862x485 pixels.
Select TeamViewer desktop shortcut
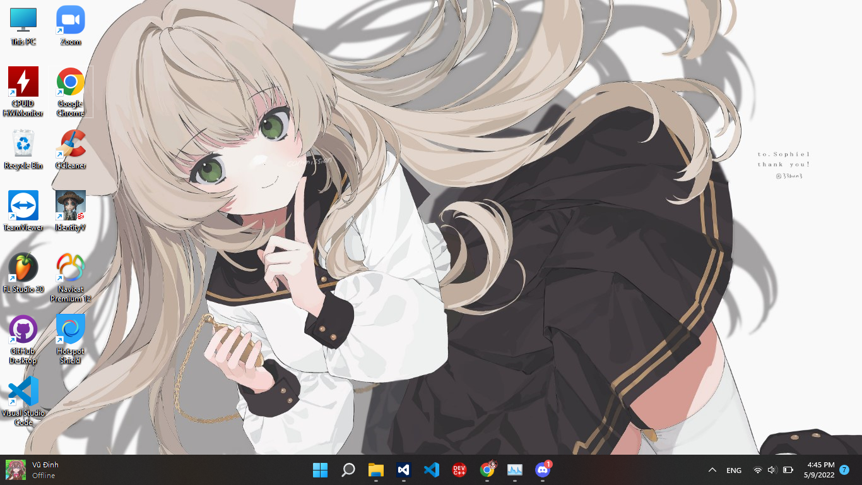tap(23, 211)
